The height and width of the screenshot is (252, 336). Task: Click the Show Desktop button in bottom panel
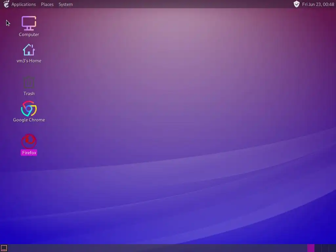4,248
